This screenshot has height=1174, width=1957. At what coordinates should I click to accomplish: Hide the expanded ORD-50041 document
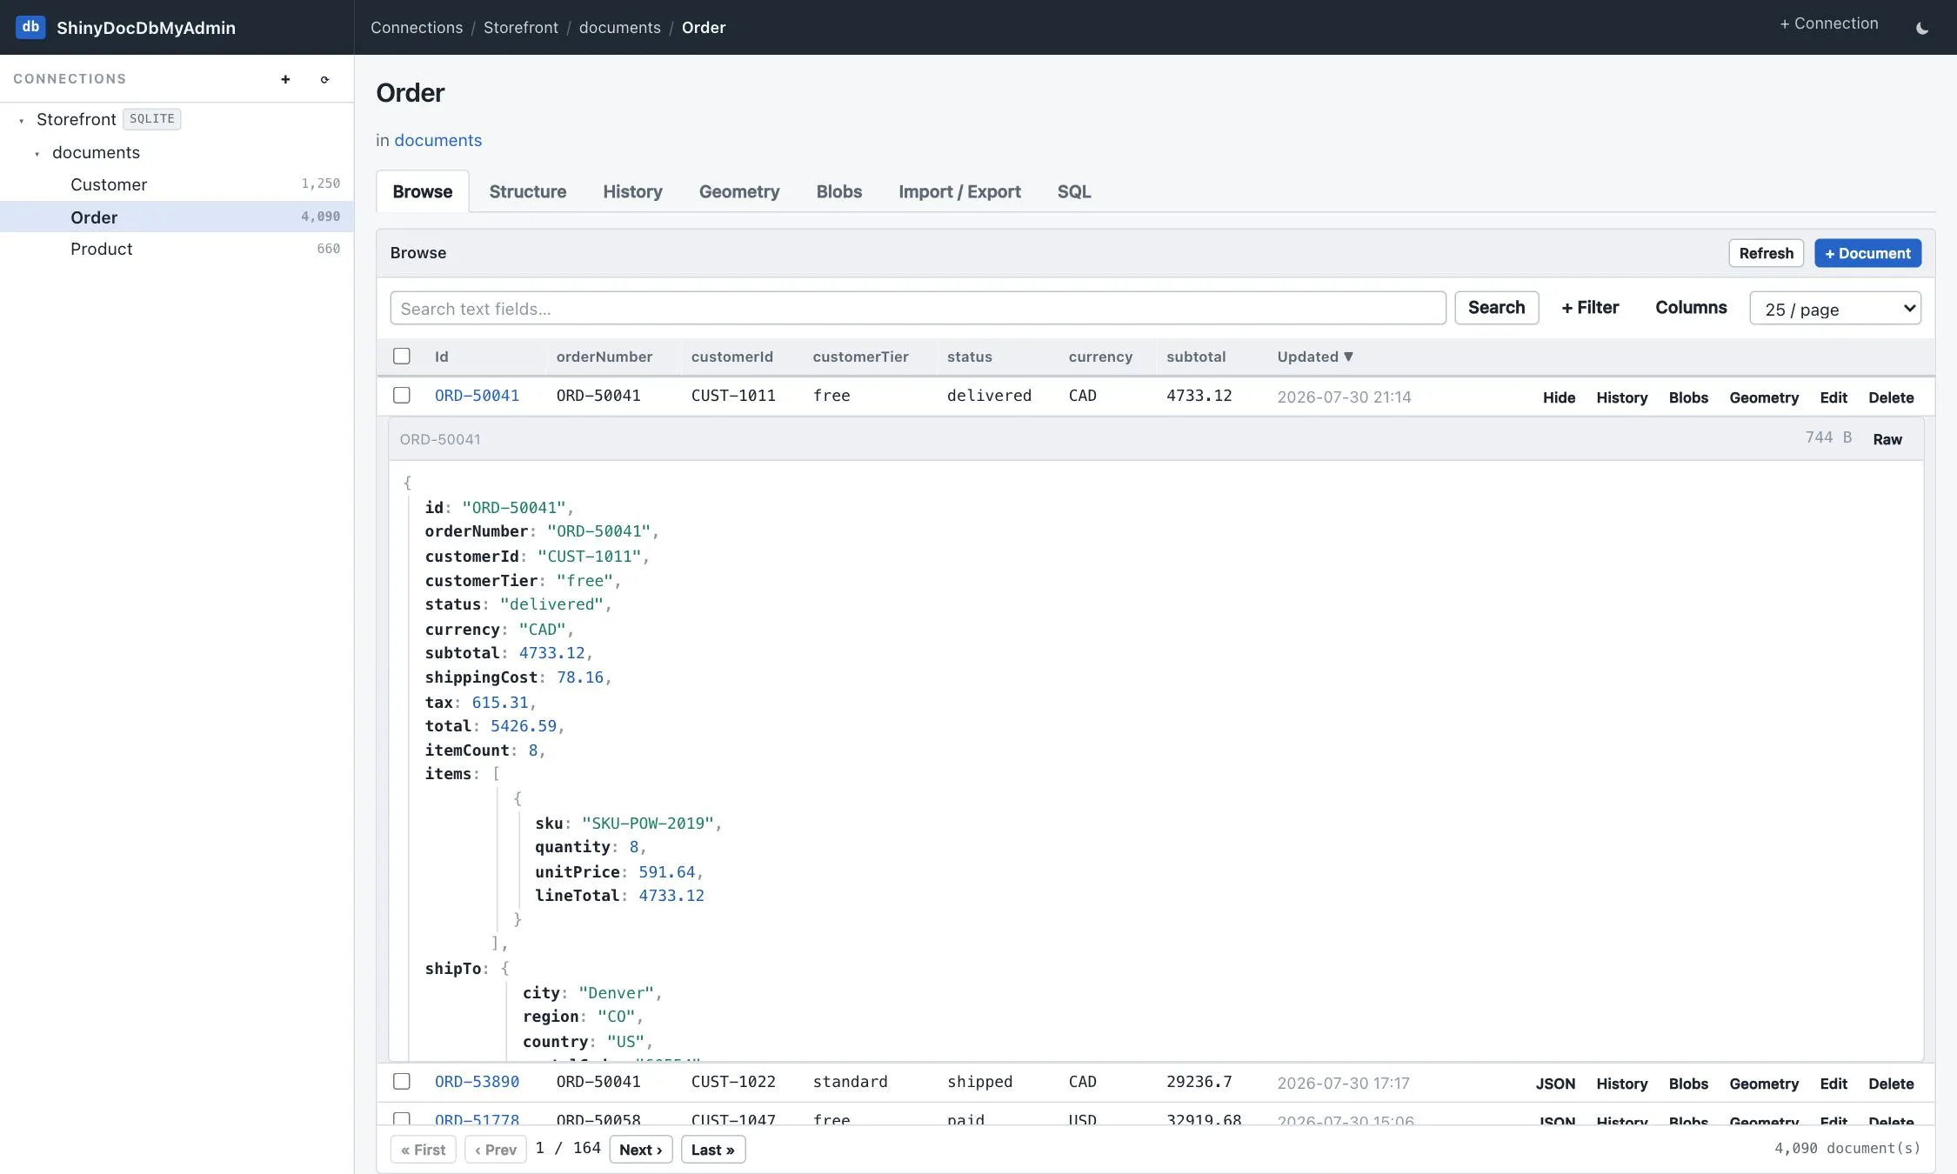point(1559,397)
